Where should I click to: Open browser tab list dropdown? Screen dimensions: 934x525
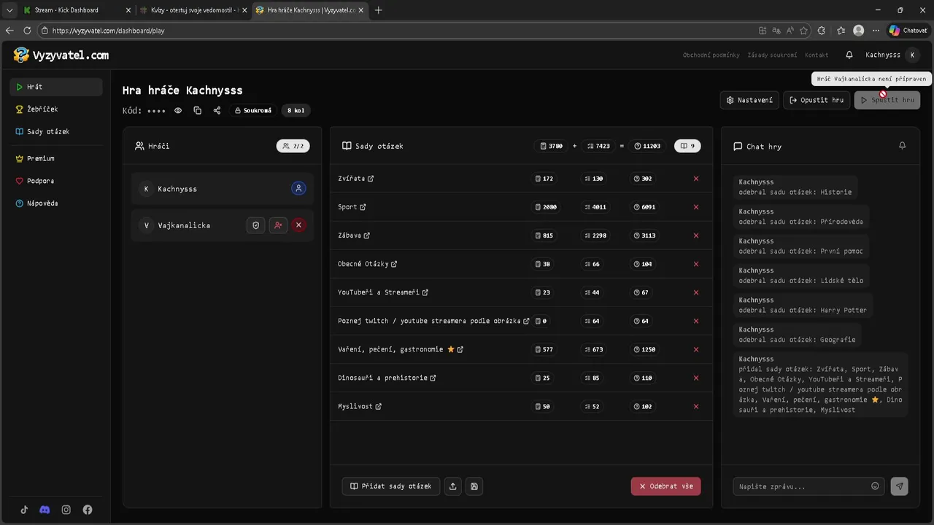9,10
